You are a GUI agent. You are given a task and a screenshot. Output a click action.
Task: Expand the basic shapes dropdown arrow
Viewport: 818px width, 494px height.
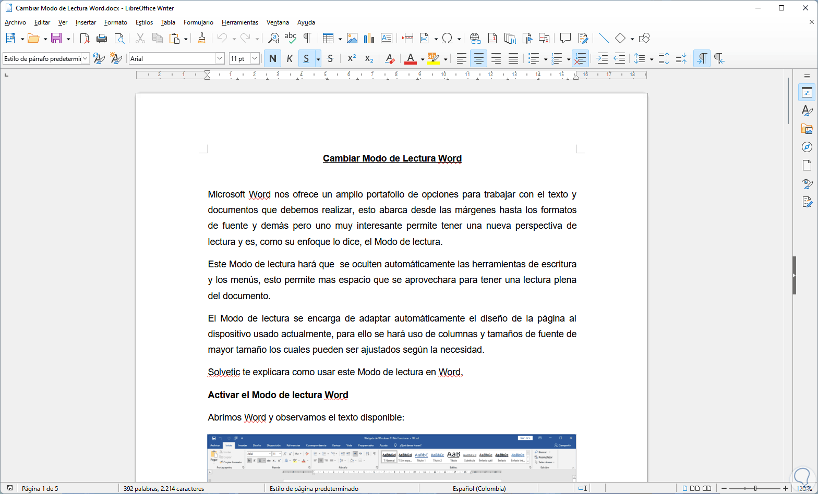point(632,39)
